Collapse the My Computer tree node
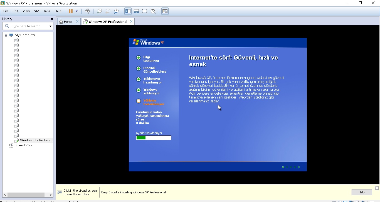The image size is (380, 202). point(6,35)
